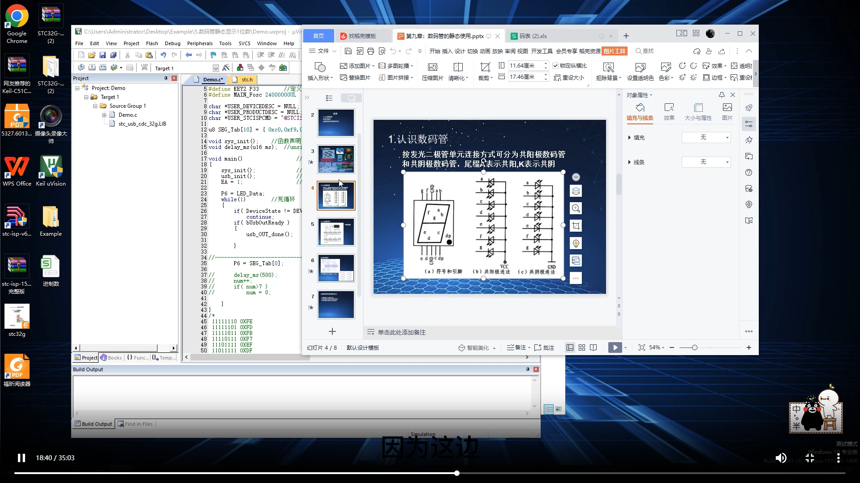860x483 pixels.
Task: Click the blue bookmark flag icon in Keil
Action: (213, 55)
